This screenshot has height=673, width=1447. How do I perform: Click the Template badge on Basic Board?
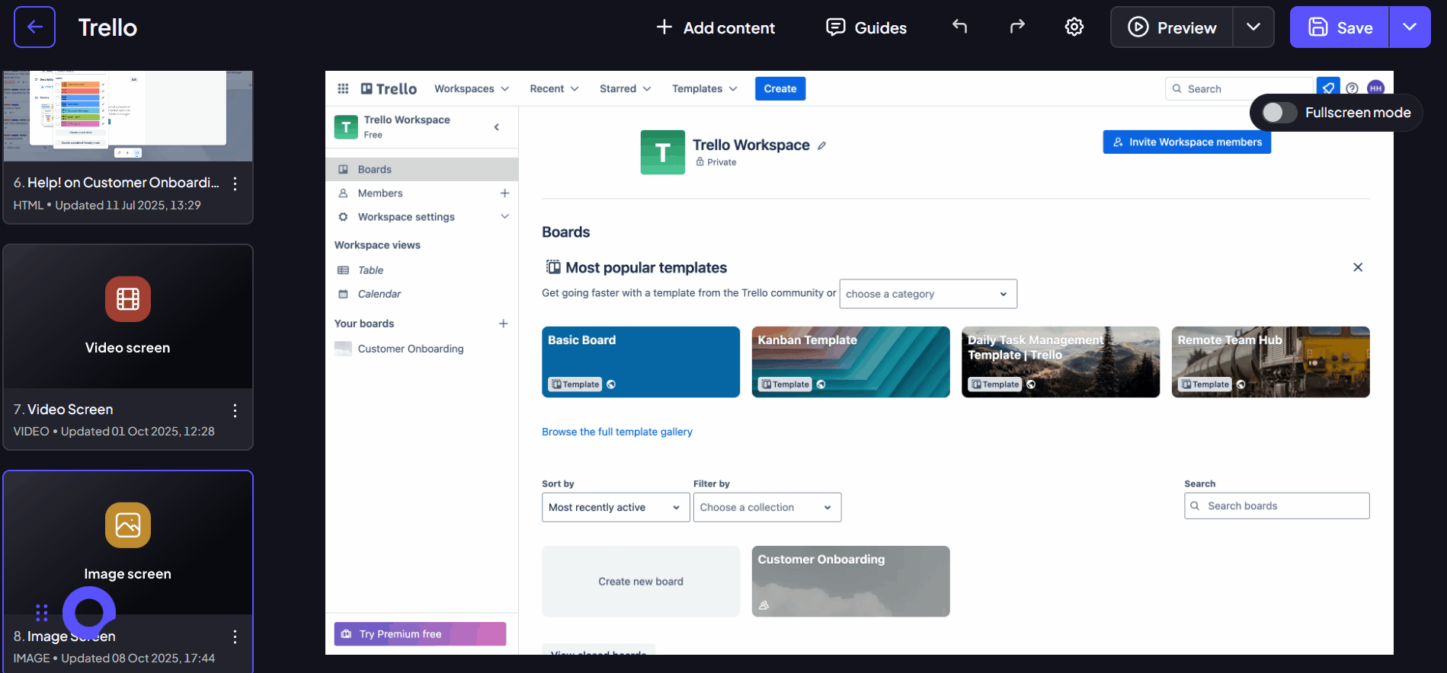(575, 384)
